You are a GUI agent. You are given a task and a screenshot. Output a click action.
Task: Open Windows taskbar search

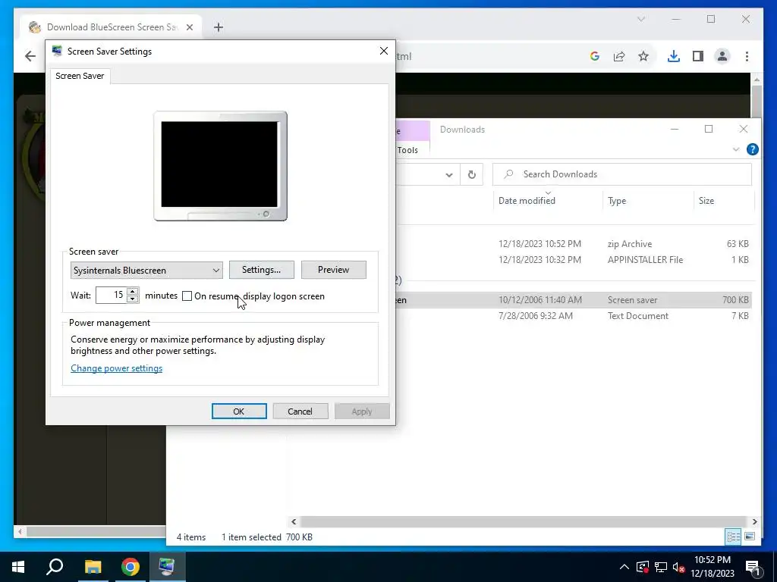[x=55, y=567]
